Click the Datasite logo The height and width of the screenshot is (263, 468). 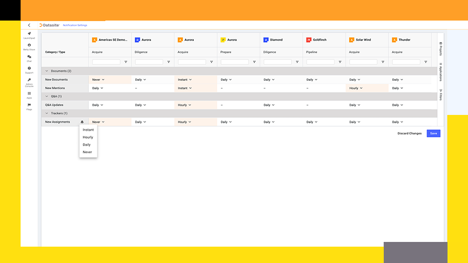coord(49,25)
